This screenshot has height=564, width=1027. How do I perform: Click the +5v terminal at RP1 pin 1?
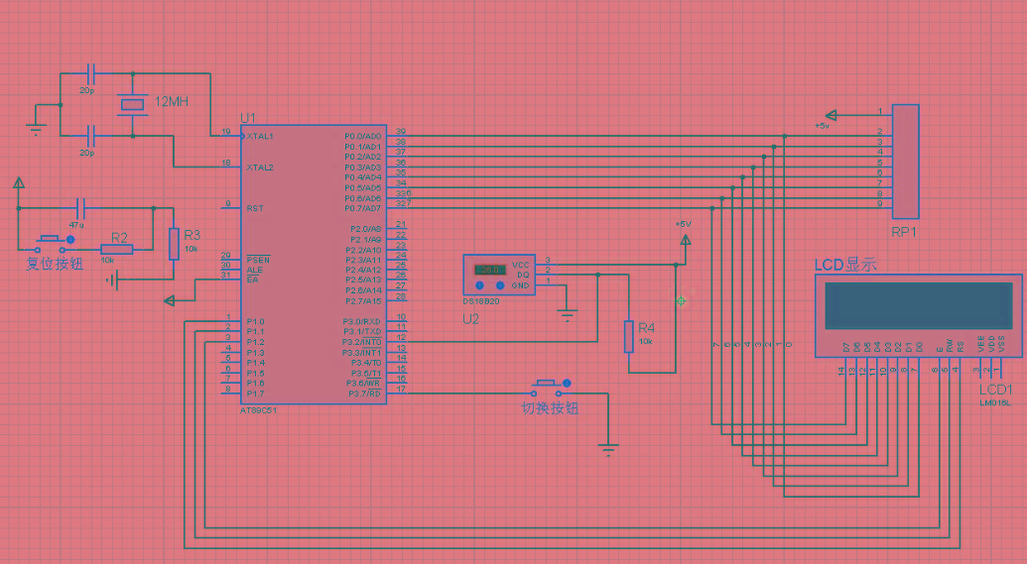[832, 115]
